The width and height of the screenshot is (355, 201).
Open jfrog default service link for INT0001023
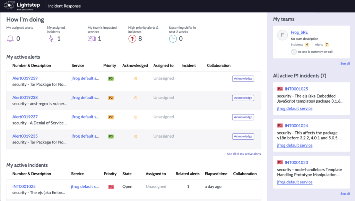(x=295, y=182)
